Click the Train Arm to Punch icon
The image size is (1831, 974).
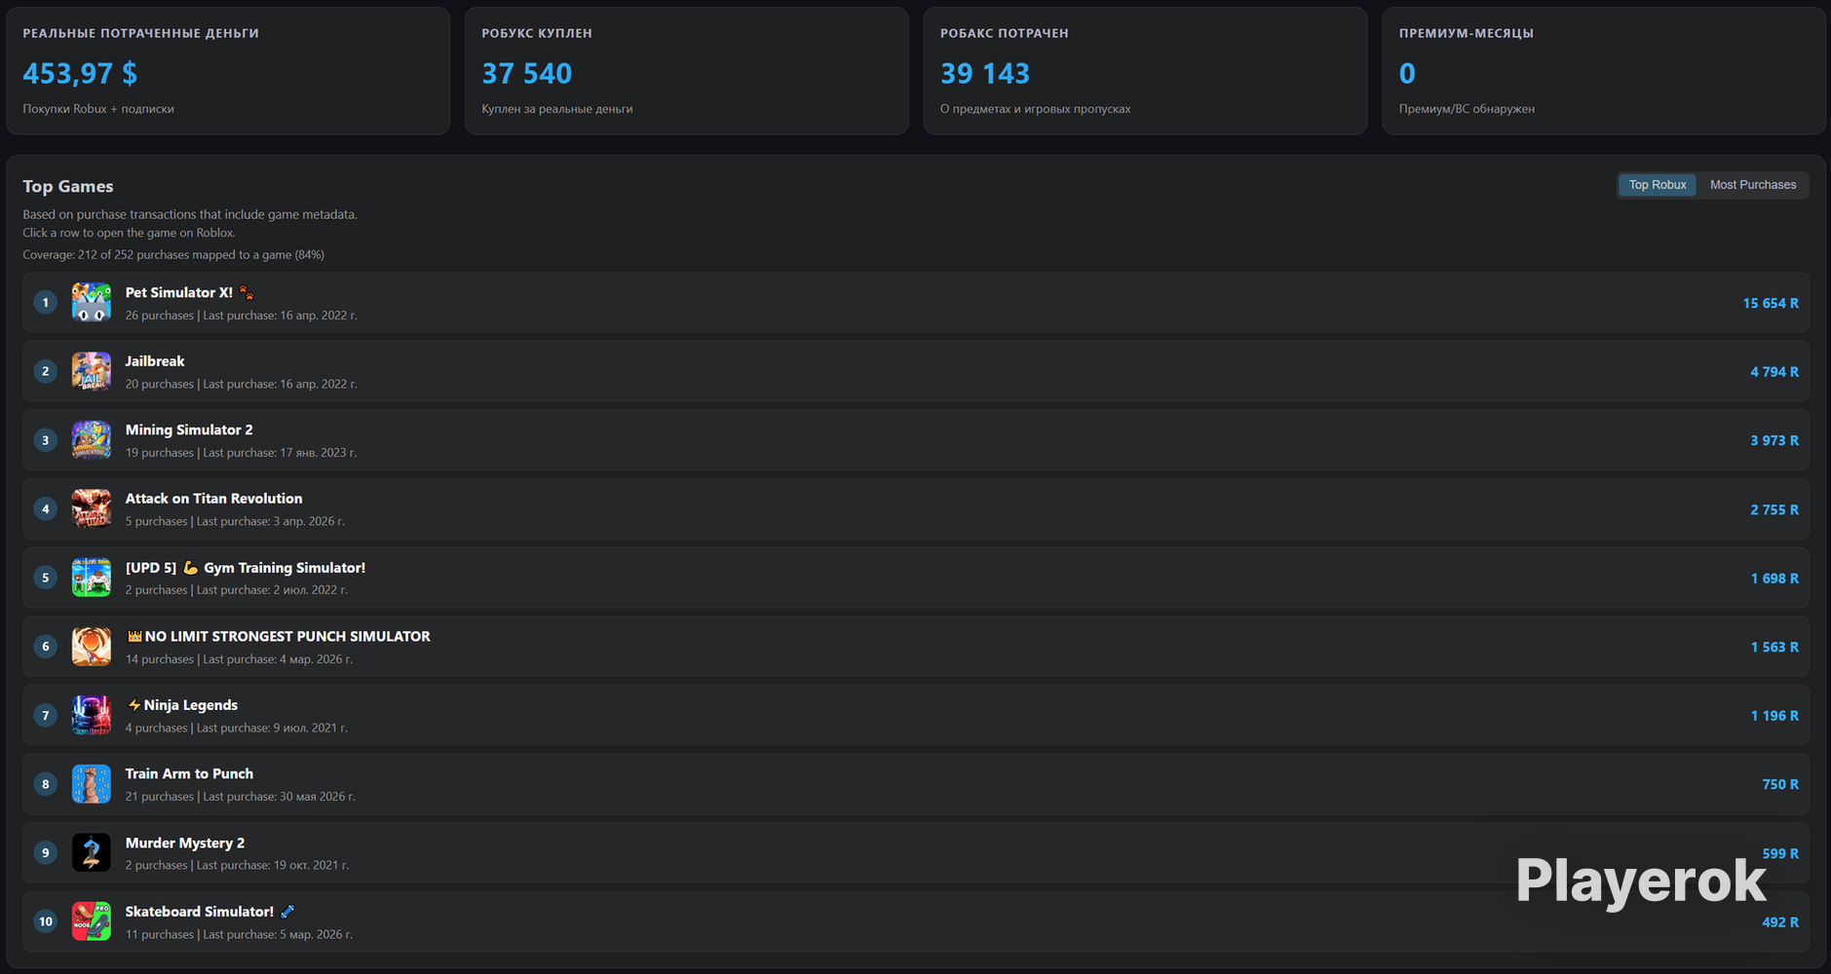[91, 784]
